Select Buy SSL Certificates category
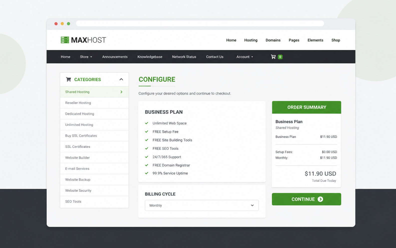The width and height of the screenshot is (396, 248). click(x=94, y=136)
